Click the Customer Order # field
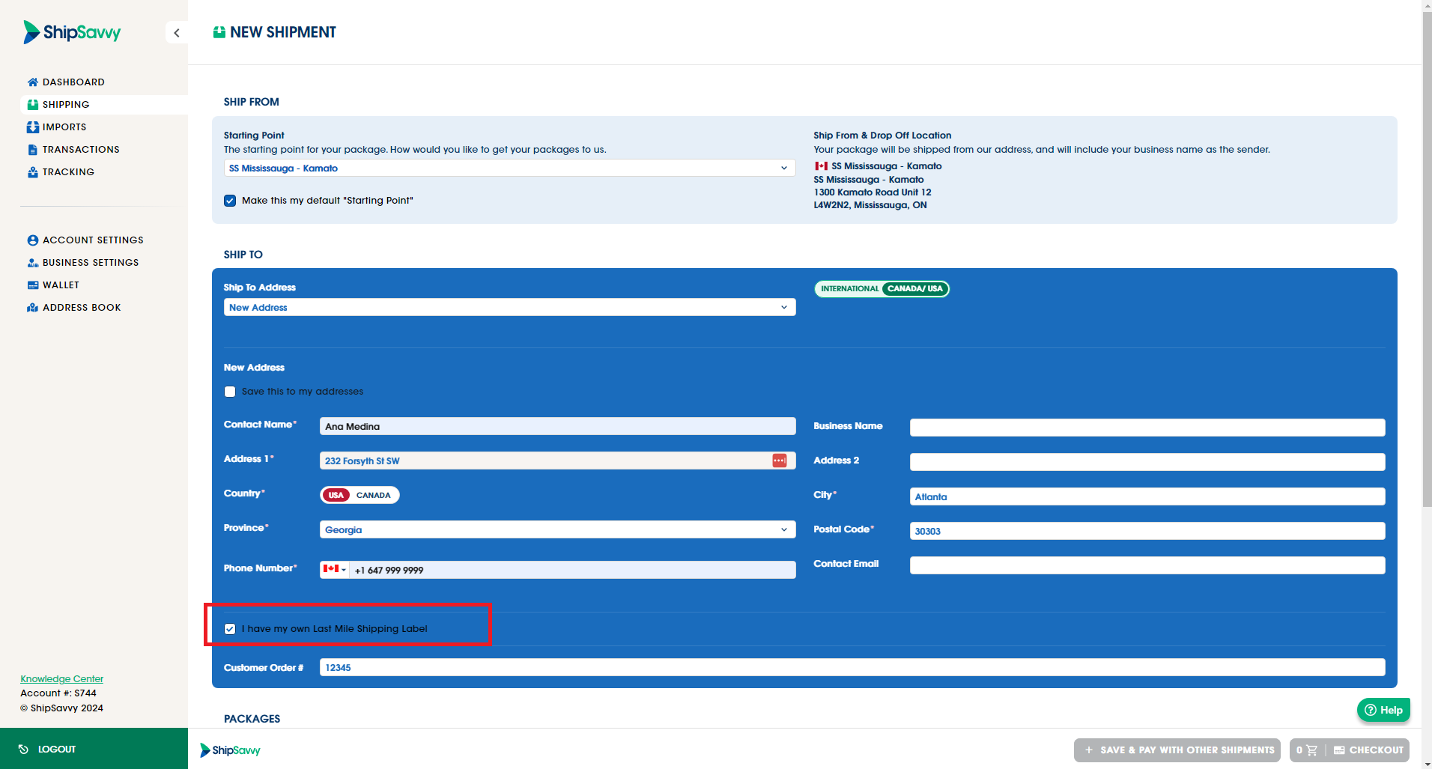The image size is (1432, 769). [x=852, y=668]
